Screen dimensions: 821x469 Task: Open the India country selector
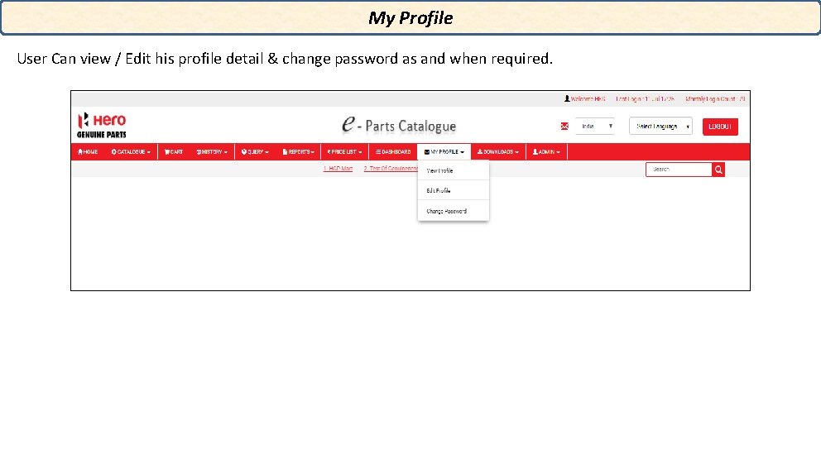[x=595, y=127]
